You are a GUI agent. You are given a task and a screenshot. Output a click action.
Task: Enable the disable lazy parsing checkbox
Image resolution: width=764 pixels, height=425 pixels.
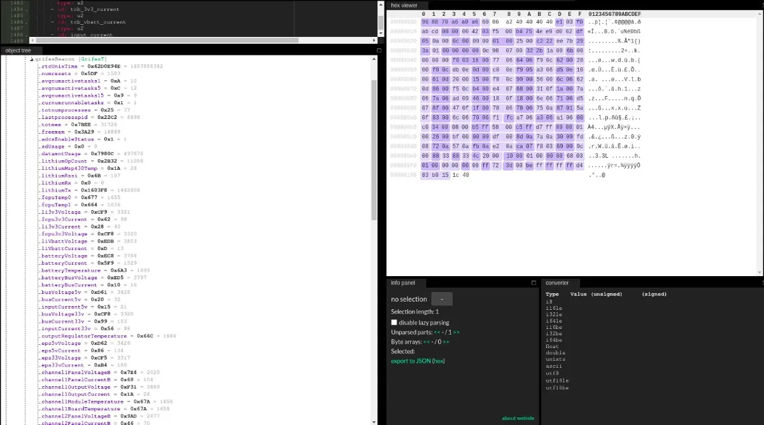394,323
